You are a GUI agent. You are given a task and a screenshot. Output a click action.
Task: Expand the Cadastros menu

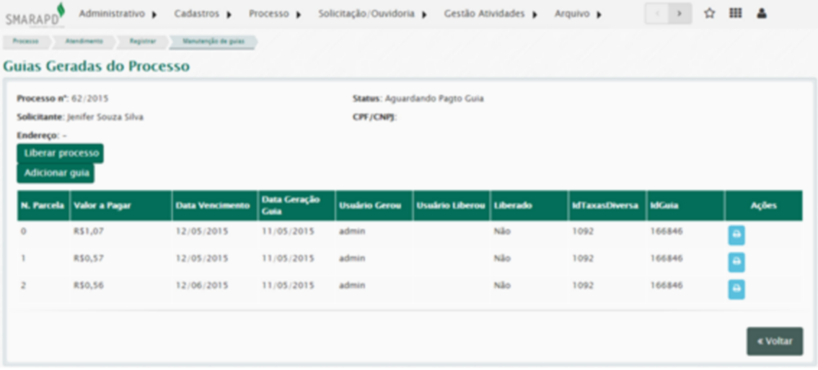tap(203, 14)
